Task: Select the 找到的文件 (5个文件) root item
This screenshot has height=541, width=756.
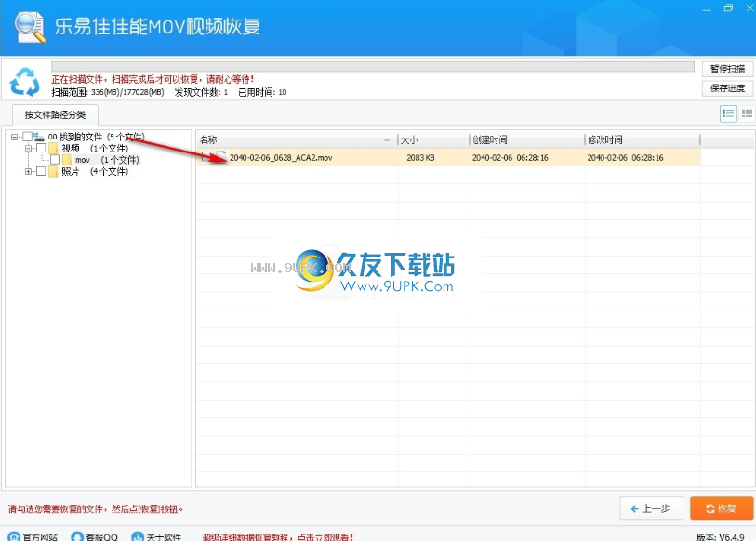Action: coord(97,137)
